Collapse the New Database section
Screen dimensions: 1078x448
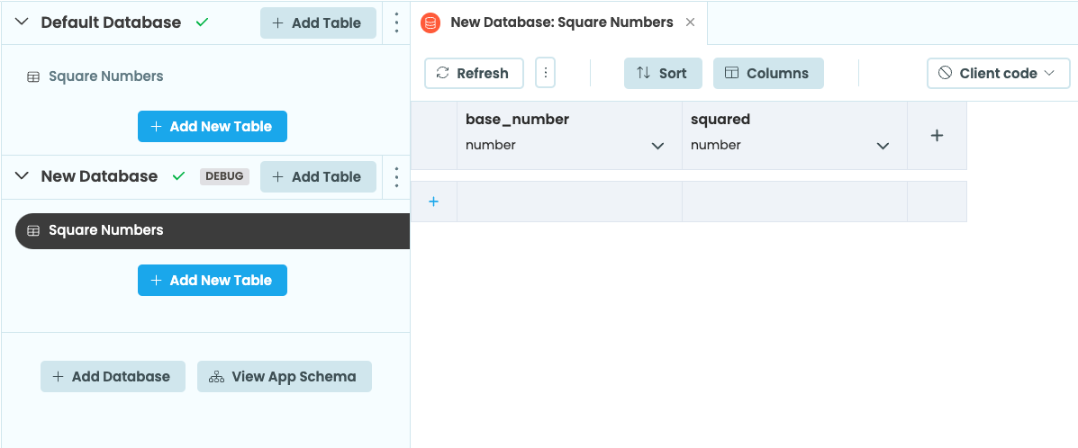coord(23,176)
